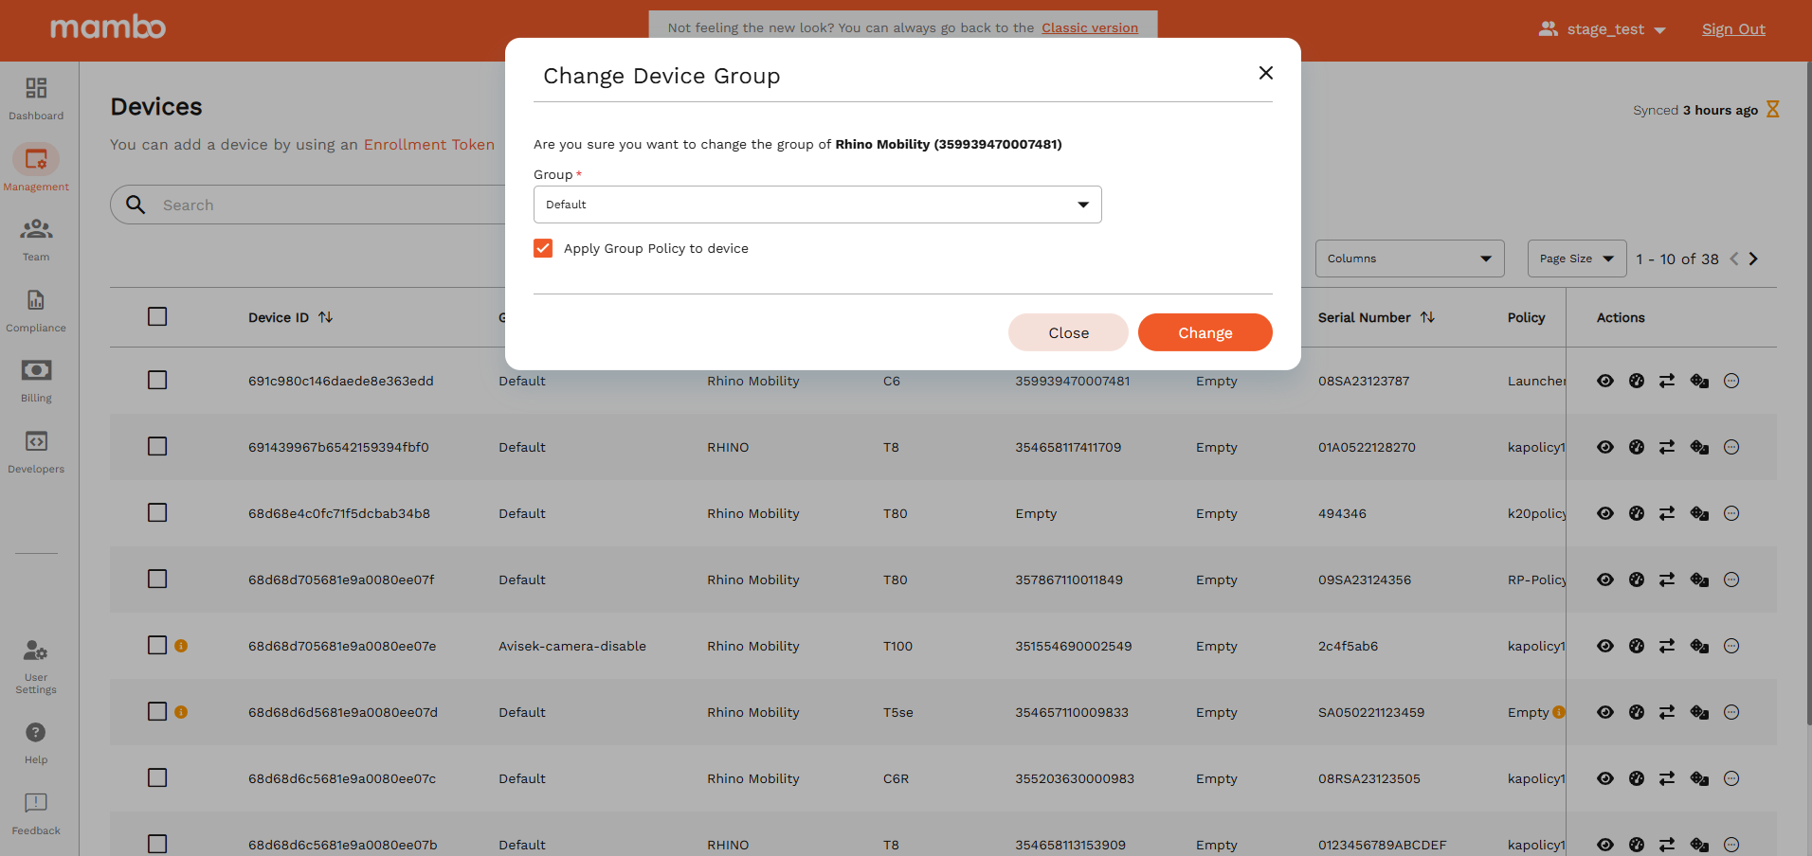Click the swap-group arrows icon for device RHINO T8
The height and width of the screenshot is (856, 1812).
pyautogui.click(x=1668, y=447)
